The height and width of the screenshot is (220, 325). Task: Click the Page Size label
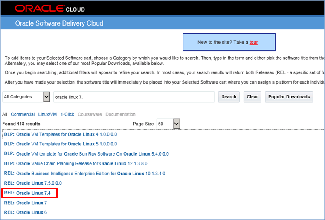pos(143,124)
